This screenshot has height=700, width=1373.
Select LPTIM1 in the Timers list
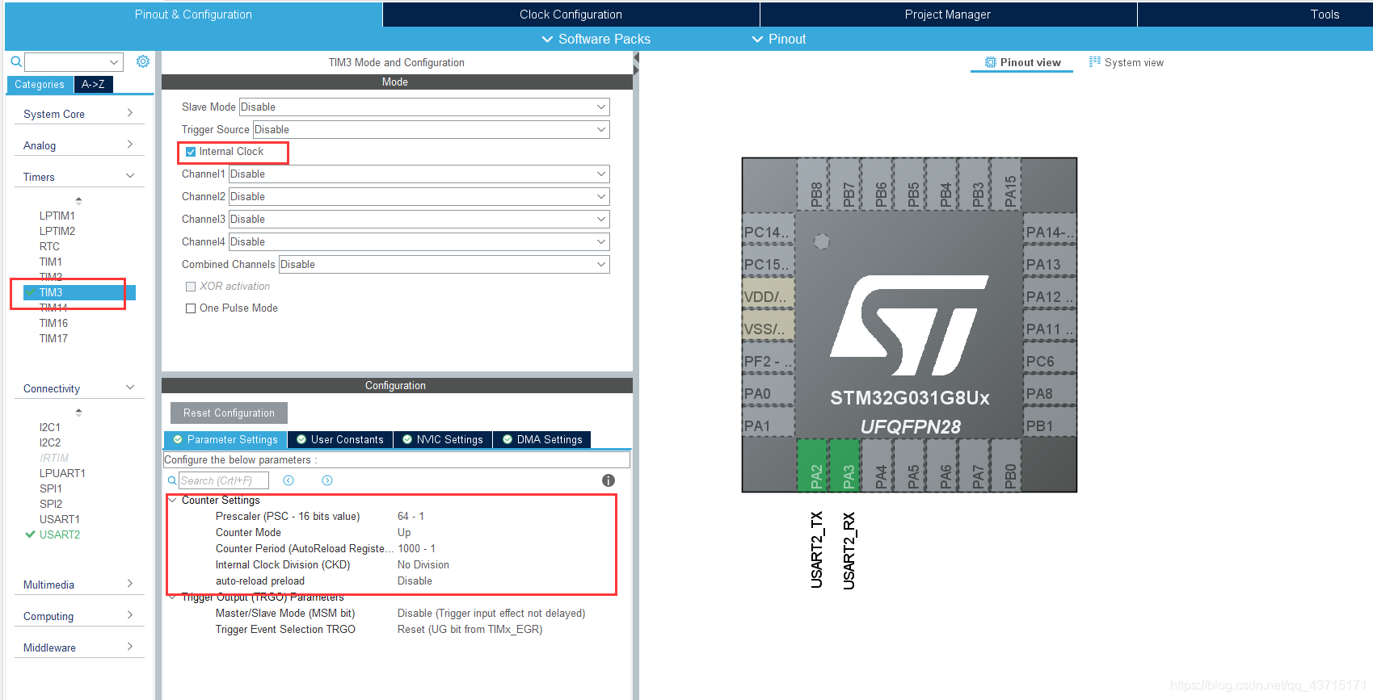click(57, 216)
